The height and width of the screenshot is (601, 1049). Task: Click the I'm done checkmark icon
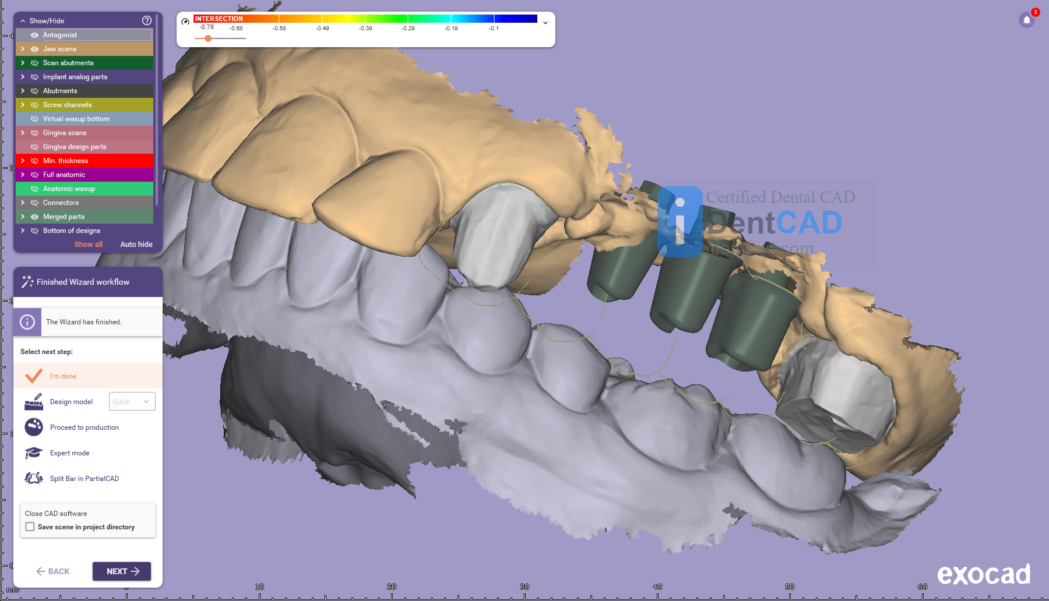(34, 376)
